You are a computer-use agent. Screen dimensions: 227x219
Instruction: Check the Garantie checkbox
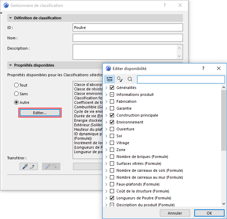point(112,108)
